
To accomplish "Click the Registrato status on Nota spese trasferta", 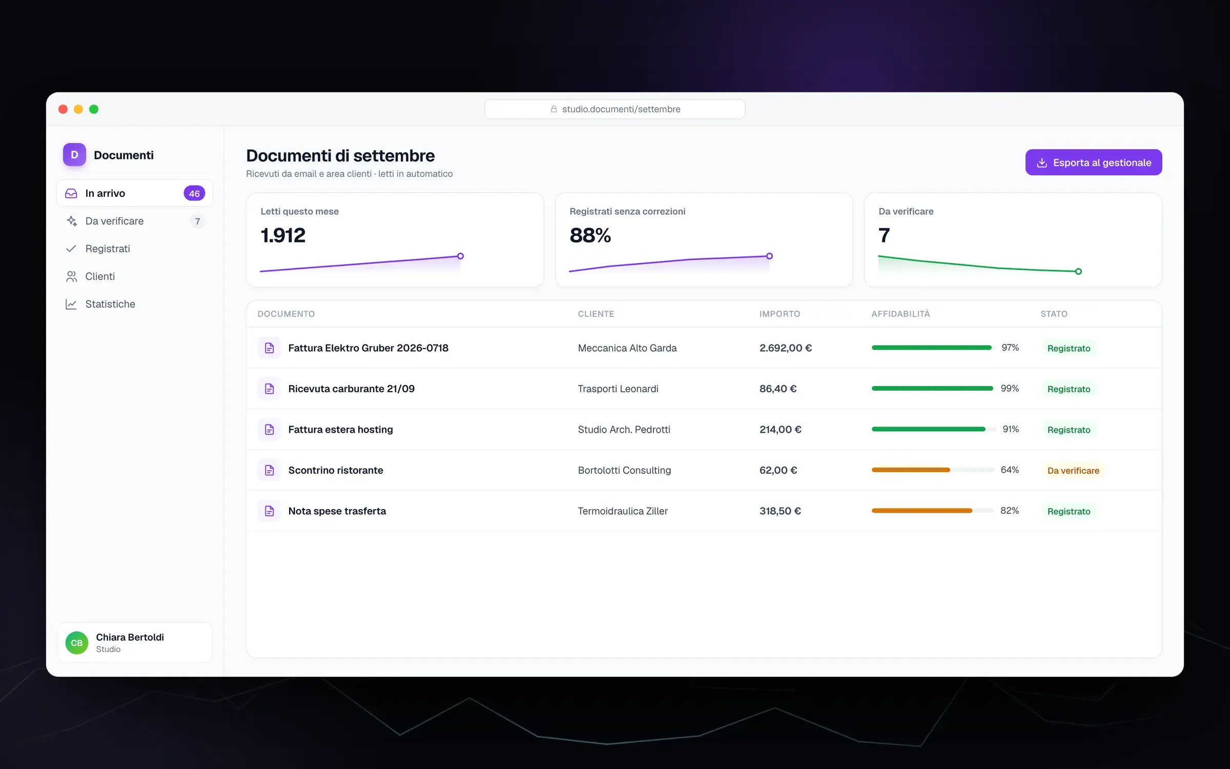I will click(1069, 511).
